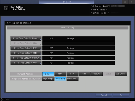Image resolution: width=135 pixels, height=101 pixels.
Task: Click the FTP row PDF Package value
Action: click(x=79, y=48)
